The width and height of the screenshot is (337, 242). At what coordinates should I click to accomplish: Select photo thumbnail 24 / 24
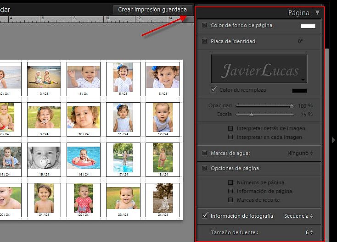point(163,200)
